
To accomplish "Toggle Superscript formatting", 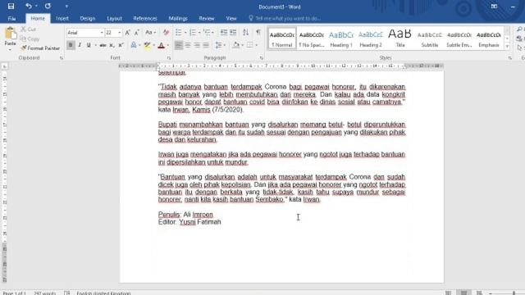I will (121, 45).
